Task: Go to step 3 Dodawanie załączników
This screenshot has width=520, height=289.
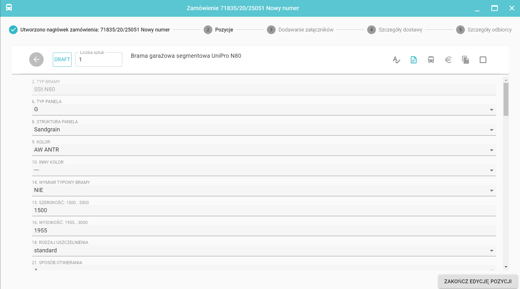Action: click(300, 30)
